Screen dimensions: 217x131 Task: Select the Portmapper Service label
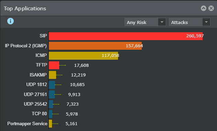tap(27, 123)
